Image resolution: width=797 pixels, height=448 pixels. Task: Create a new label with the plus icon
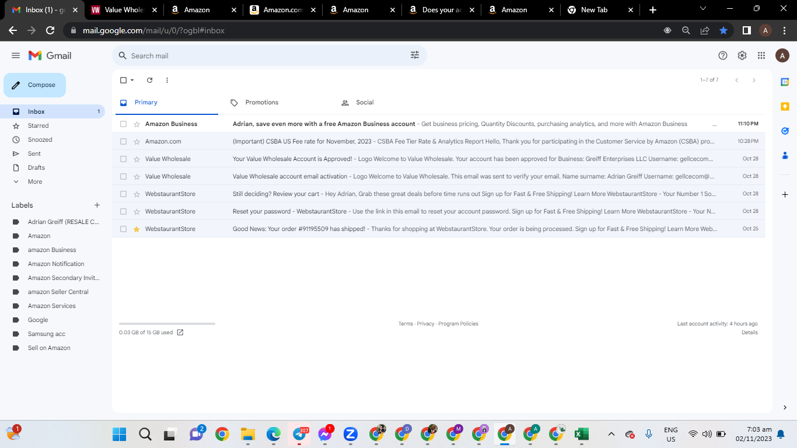[x=97, y=205]
